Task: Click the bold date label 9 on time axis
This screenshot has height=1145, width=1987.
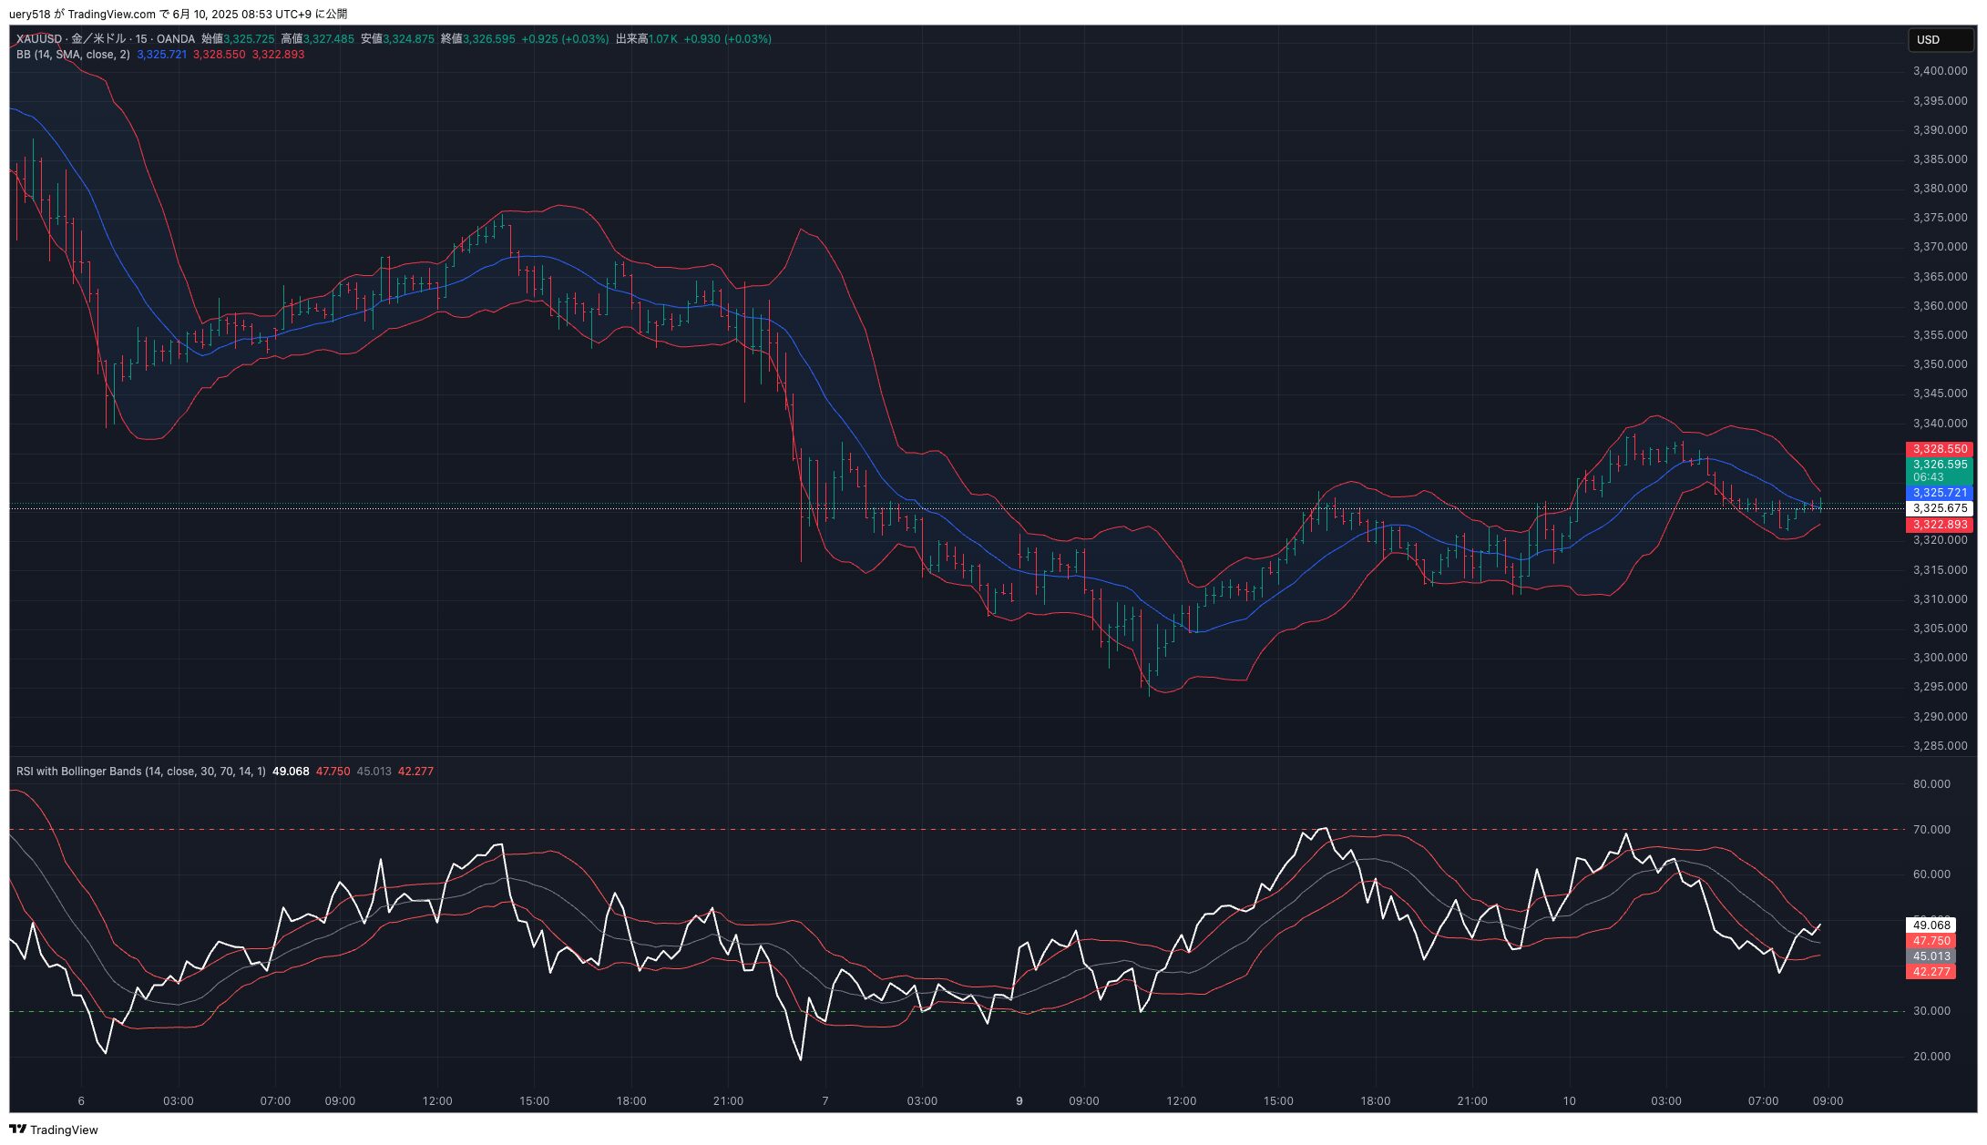Action: 1019,1101
